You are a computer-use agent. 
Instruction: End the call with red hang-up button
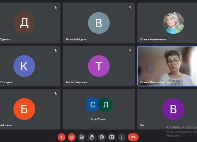[x=133, y=137]
